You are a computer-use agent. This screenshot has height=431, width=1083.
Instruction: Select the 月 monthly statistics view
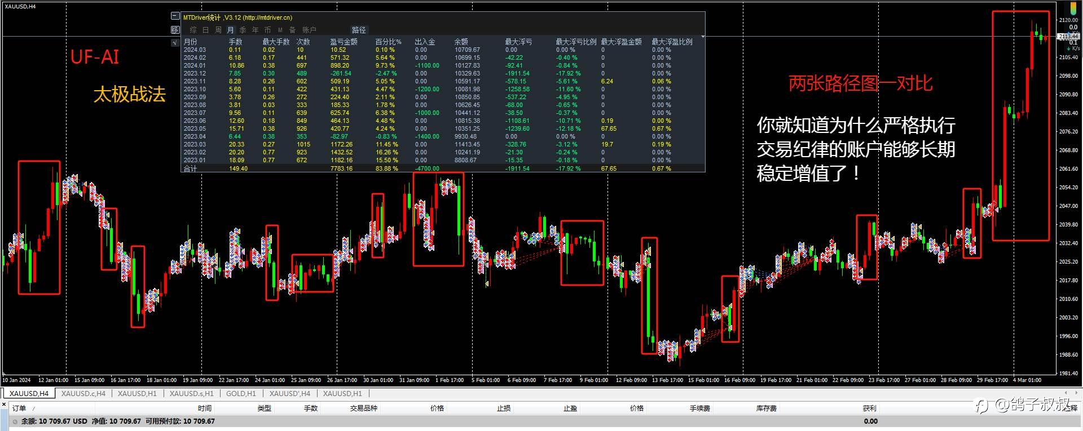point(230,30)
